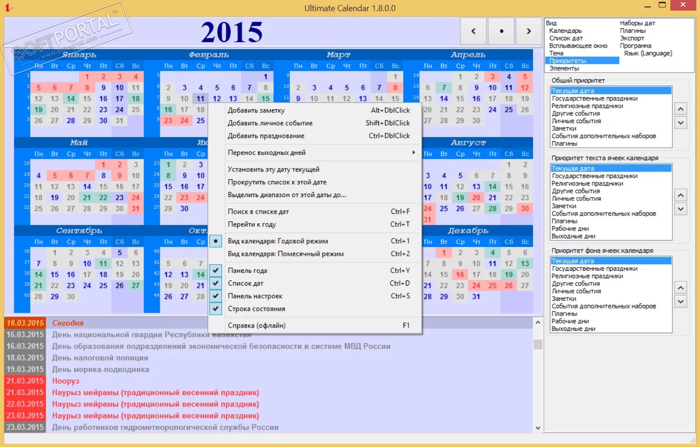The height and width of the screenshot is (447, 700).
Task: Open the Тема settings item
Action: click(x=556, y=53)
